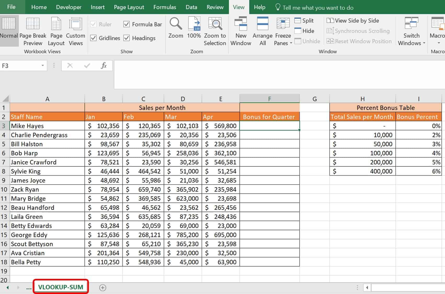Reset zoom to 100%
The image size is (445, 294).
[194, 24]
